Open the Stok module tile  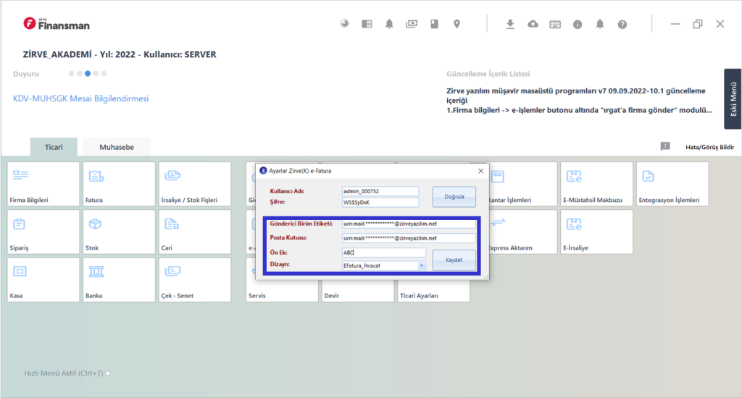(x=120, y=232)
